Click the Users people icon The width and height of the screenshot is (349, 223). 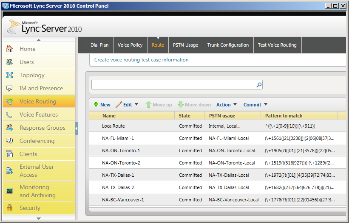point(9,62)
